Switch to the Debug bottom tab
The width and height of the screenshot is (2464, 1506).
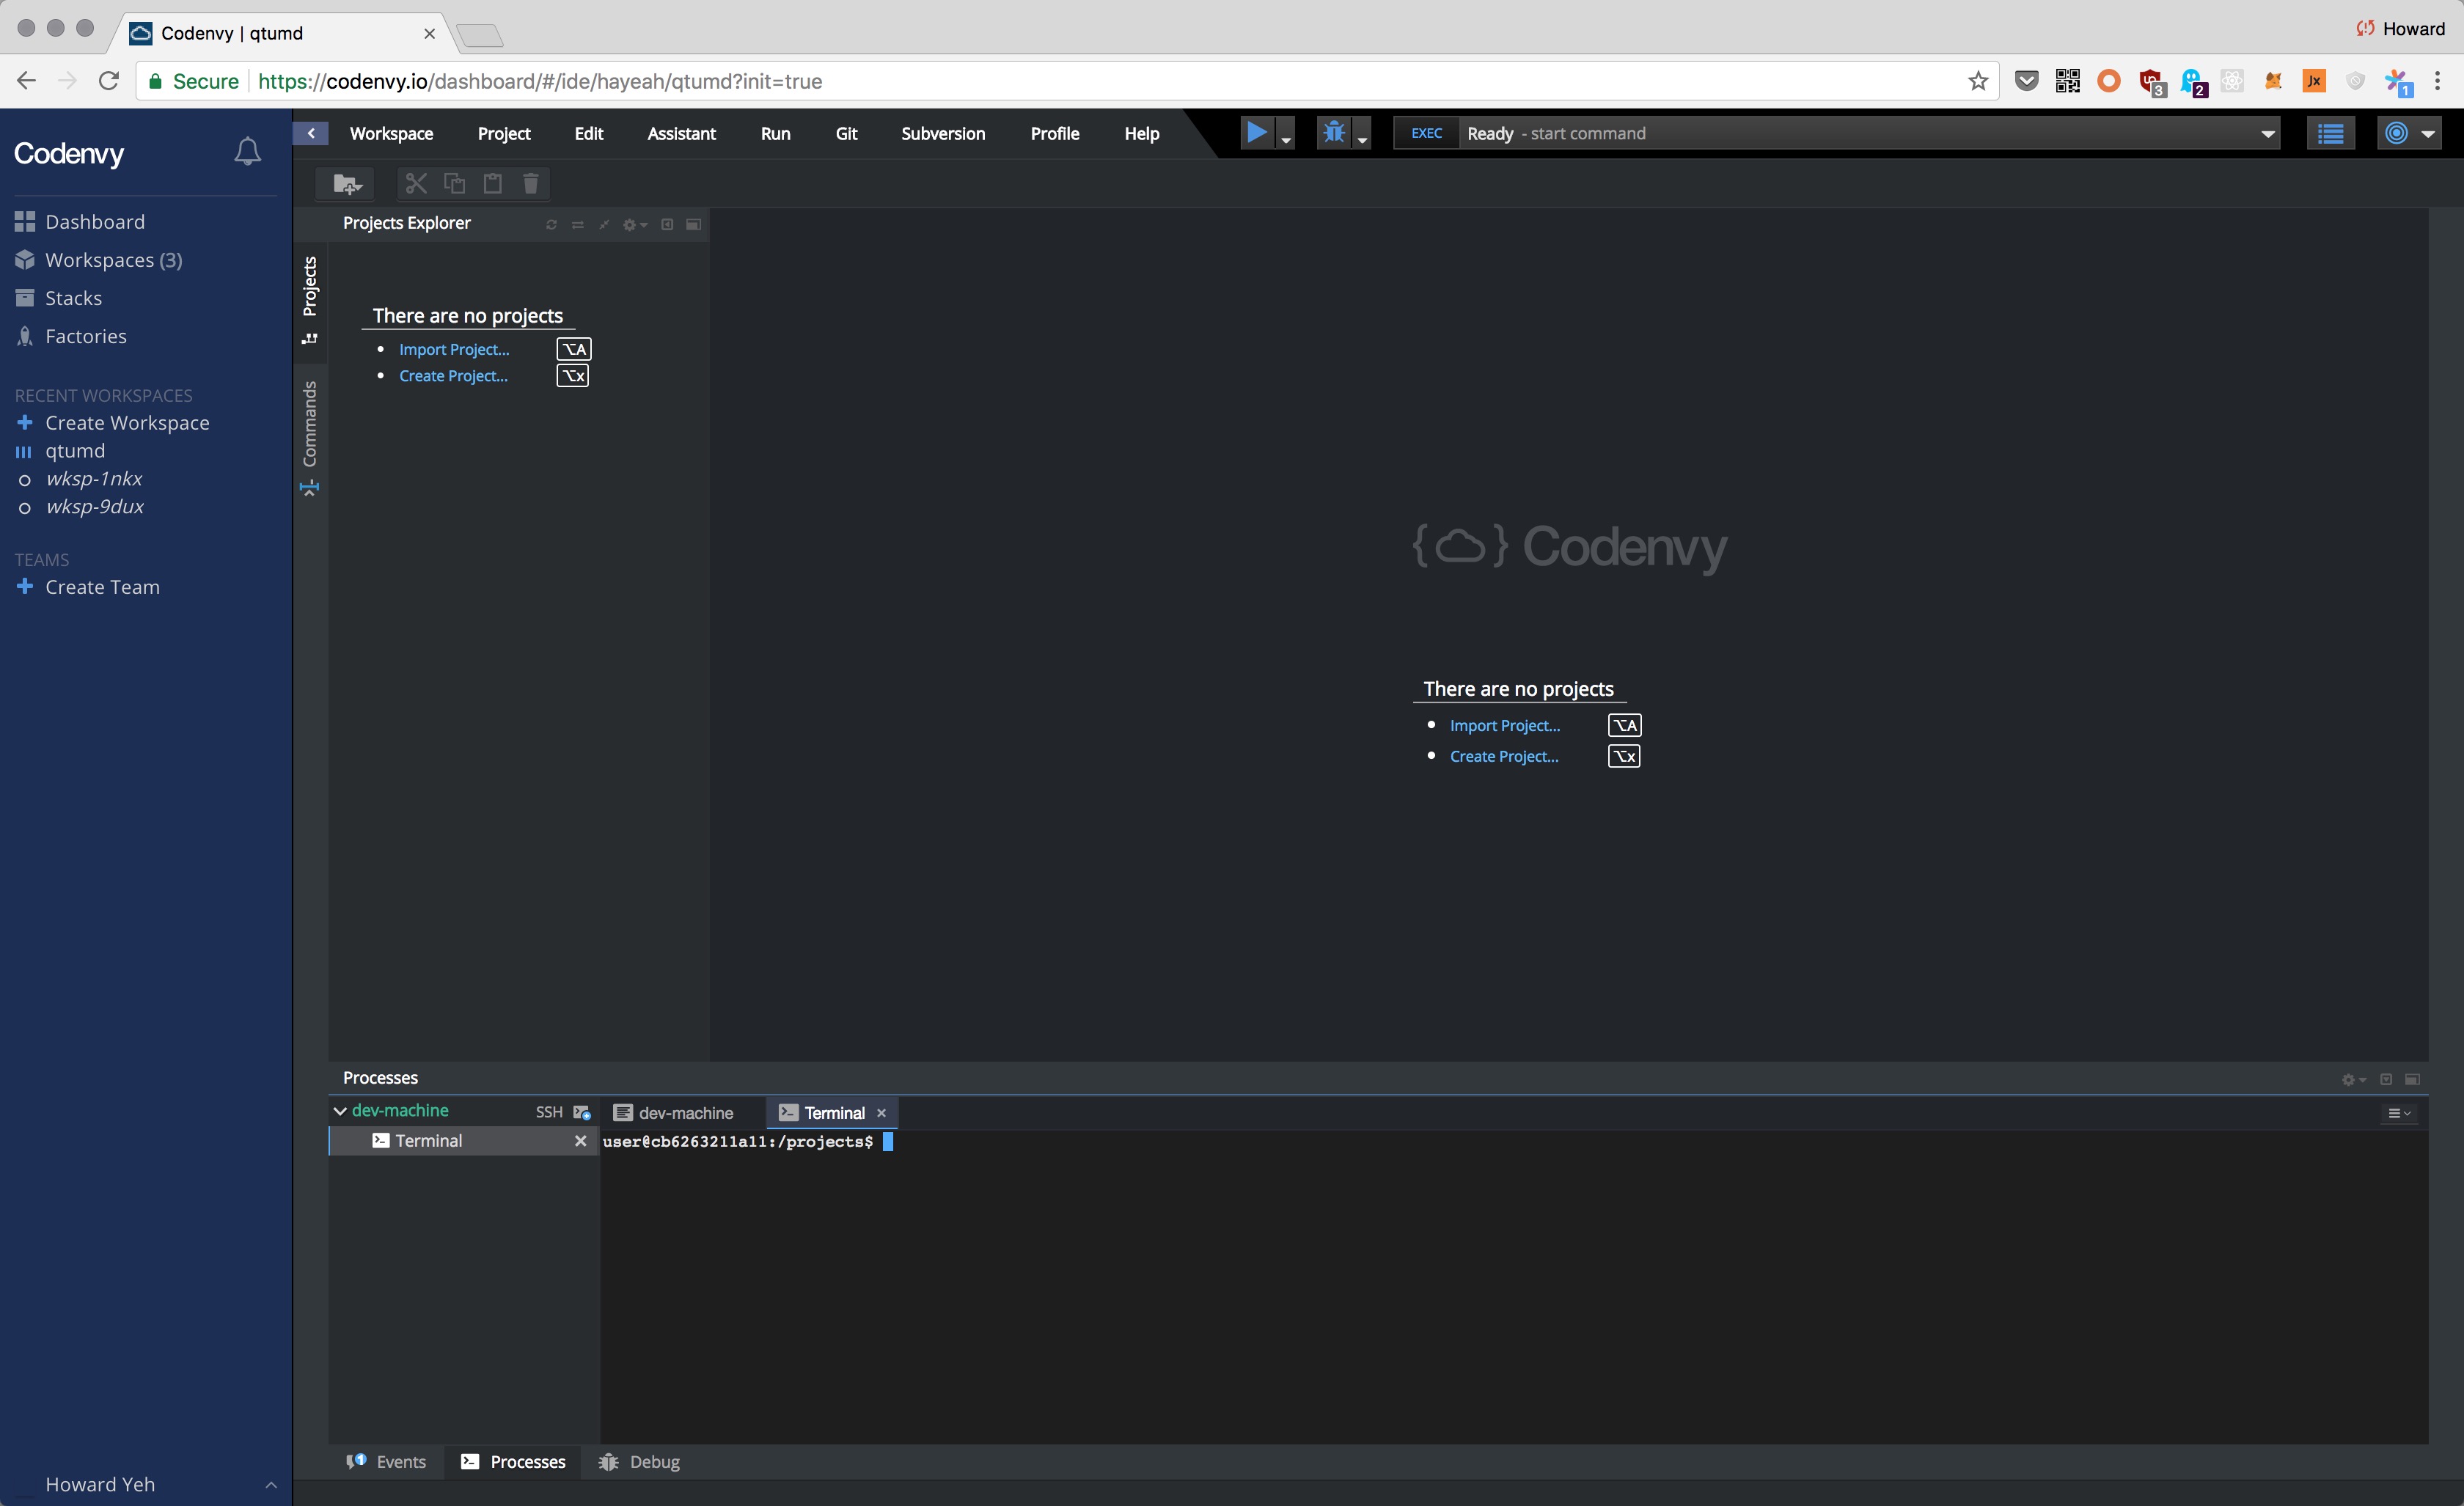[x=640, y=1462]
